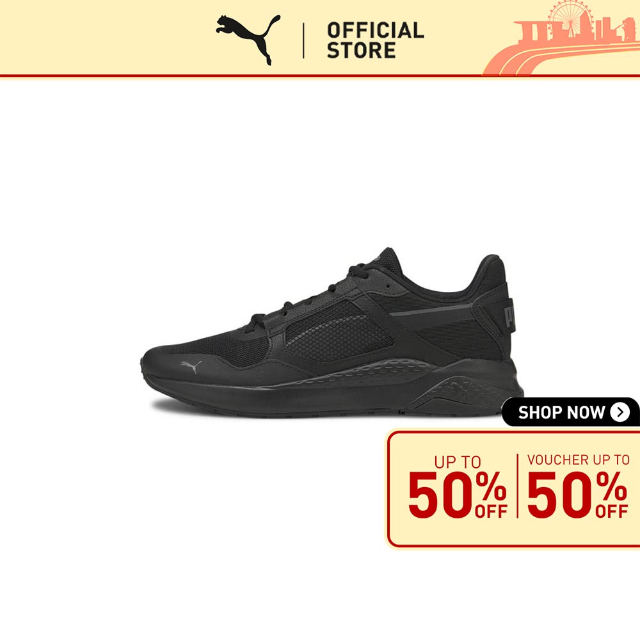640x640 pixels.
Task: Select the Voucher Up To 50% Off offer
Action: coord(577,486)
